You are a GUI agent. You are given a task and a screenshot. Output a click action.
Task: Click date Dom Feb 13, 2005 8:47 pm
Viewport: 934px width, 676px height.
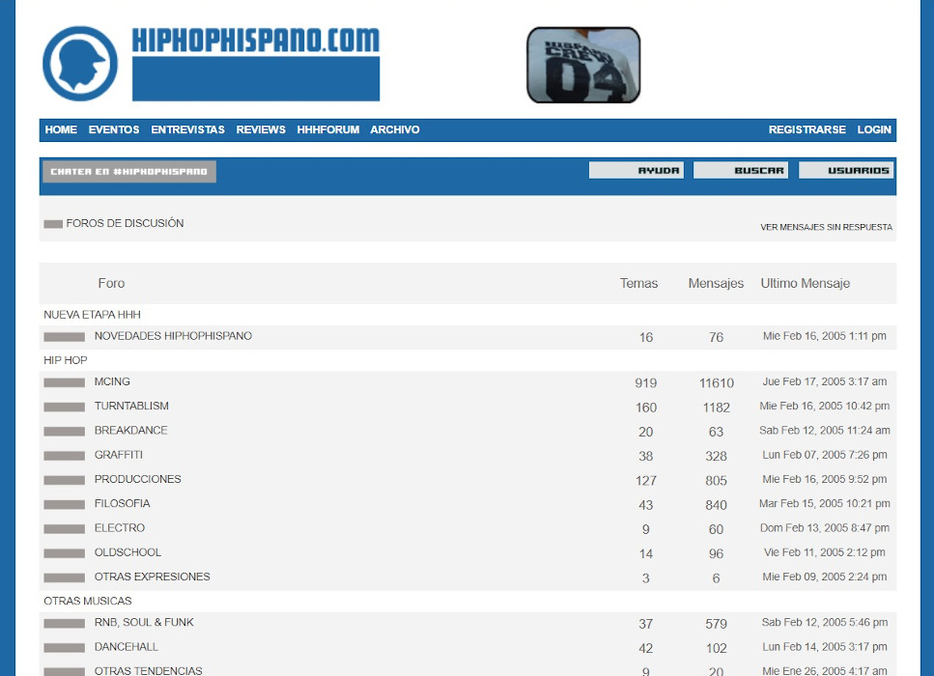point(825,528)
